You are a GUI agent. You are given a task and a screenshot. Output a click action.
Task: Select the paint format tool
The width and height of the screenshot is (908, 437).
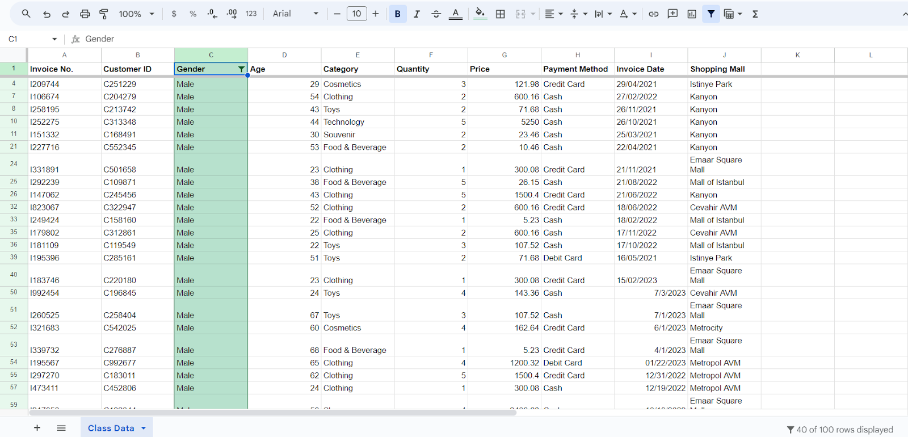104,14
